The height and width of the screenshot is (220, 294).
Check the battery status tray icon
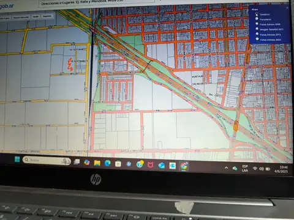[268, 169]
